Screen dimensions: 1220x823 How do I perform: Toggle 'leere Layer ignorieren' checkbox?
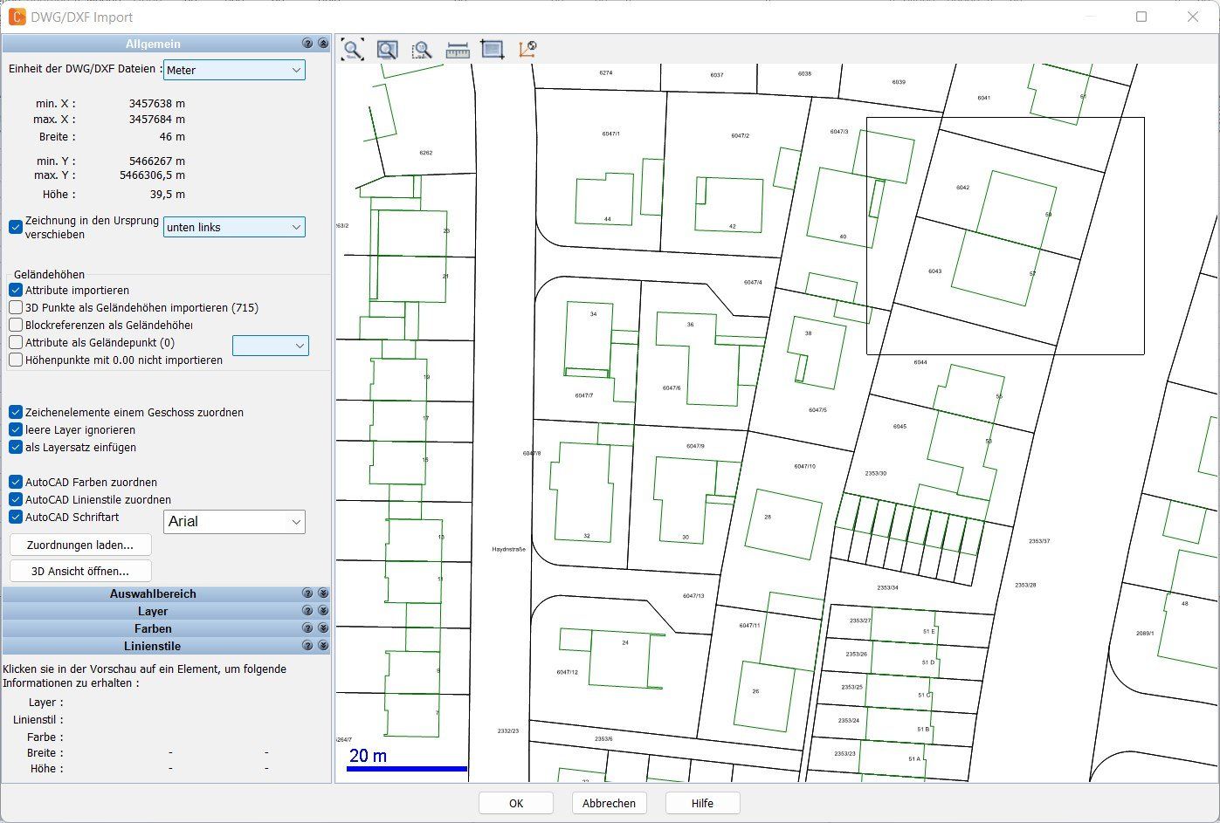[16, 429]
